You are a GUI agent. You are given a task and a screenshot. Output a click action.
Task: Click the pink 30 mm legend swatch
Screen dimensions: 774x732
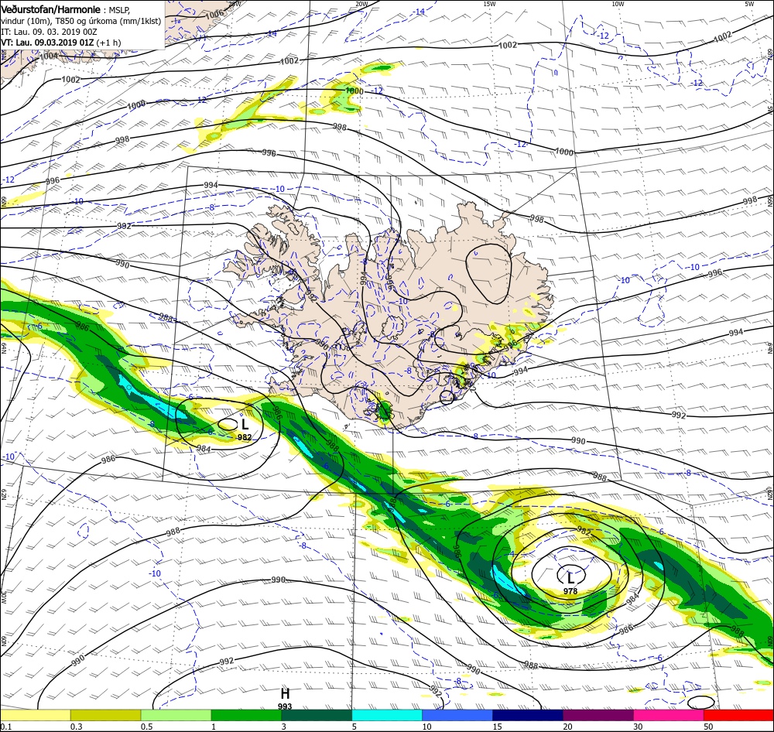pyautogui.click(x=669, y=715)
